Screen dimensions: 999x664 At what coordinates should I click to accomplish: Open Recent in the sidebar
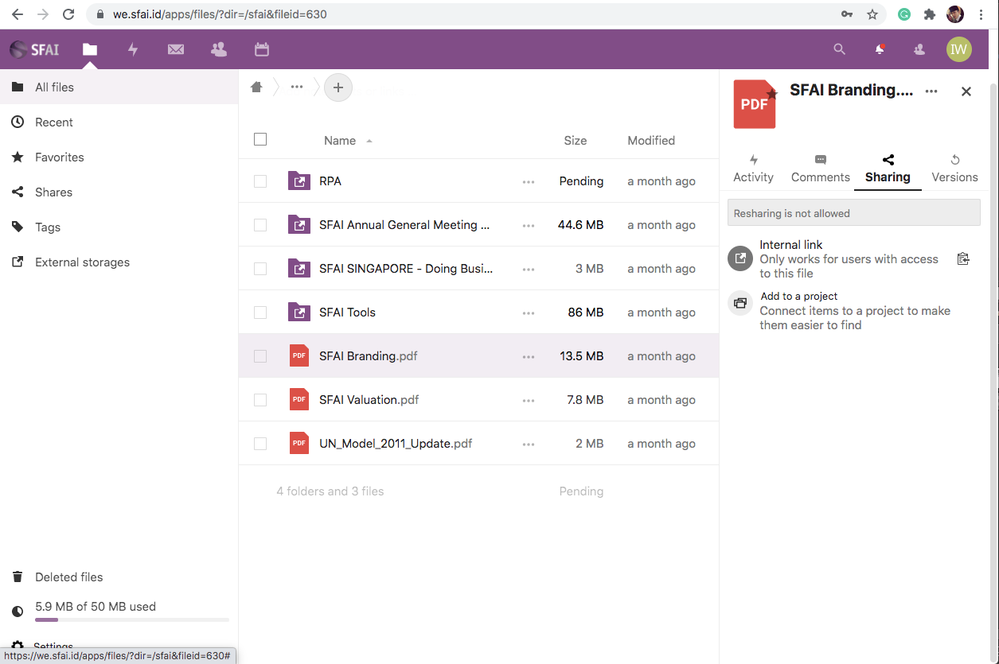coord(119,122)
